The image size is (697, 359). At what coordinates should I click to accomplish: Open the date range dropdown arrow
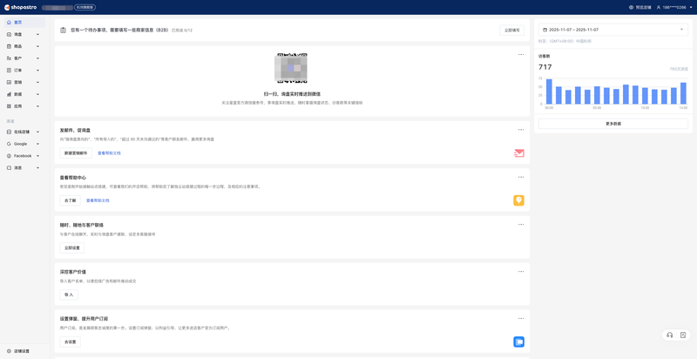(x=682, y=30)
